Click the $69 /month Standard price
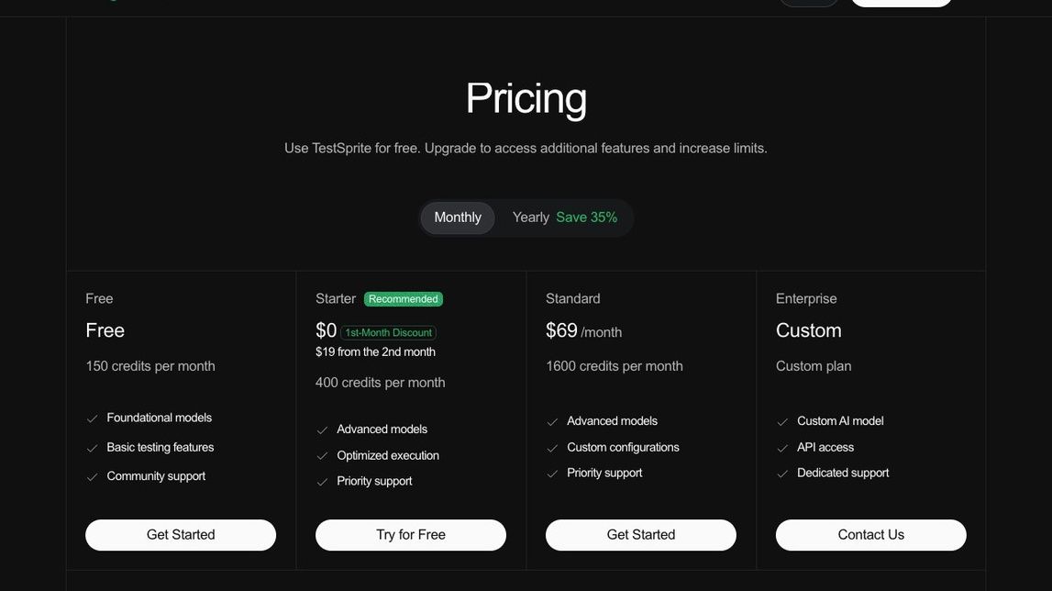1052x591 pixels. click(583, 331)
